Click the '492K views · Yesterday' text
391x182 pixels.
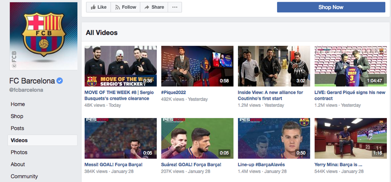184,99
